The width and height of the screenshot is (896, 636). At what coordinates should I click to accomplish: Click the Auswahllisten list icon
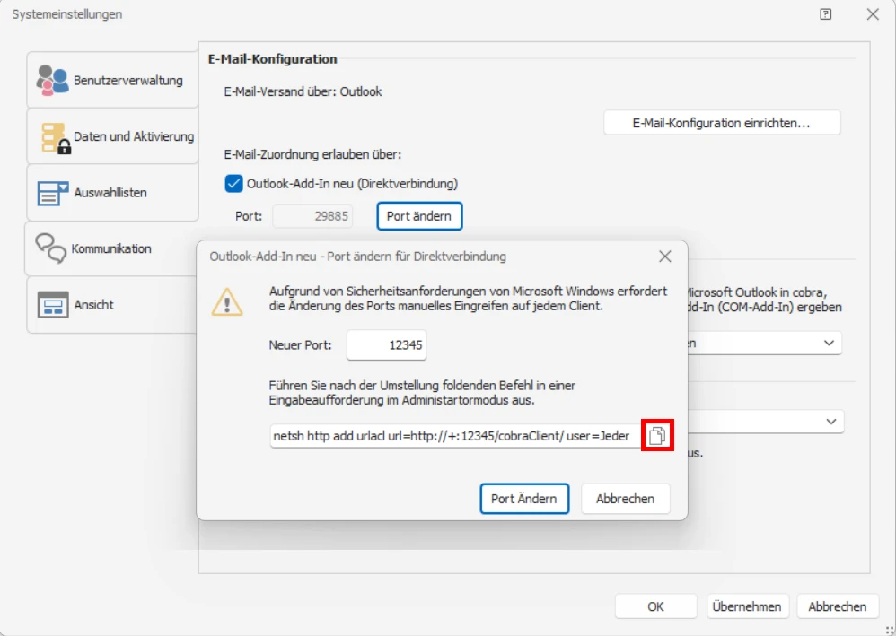pos(53,193)
